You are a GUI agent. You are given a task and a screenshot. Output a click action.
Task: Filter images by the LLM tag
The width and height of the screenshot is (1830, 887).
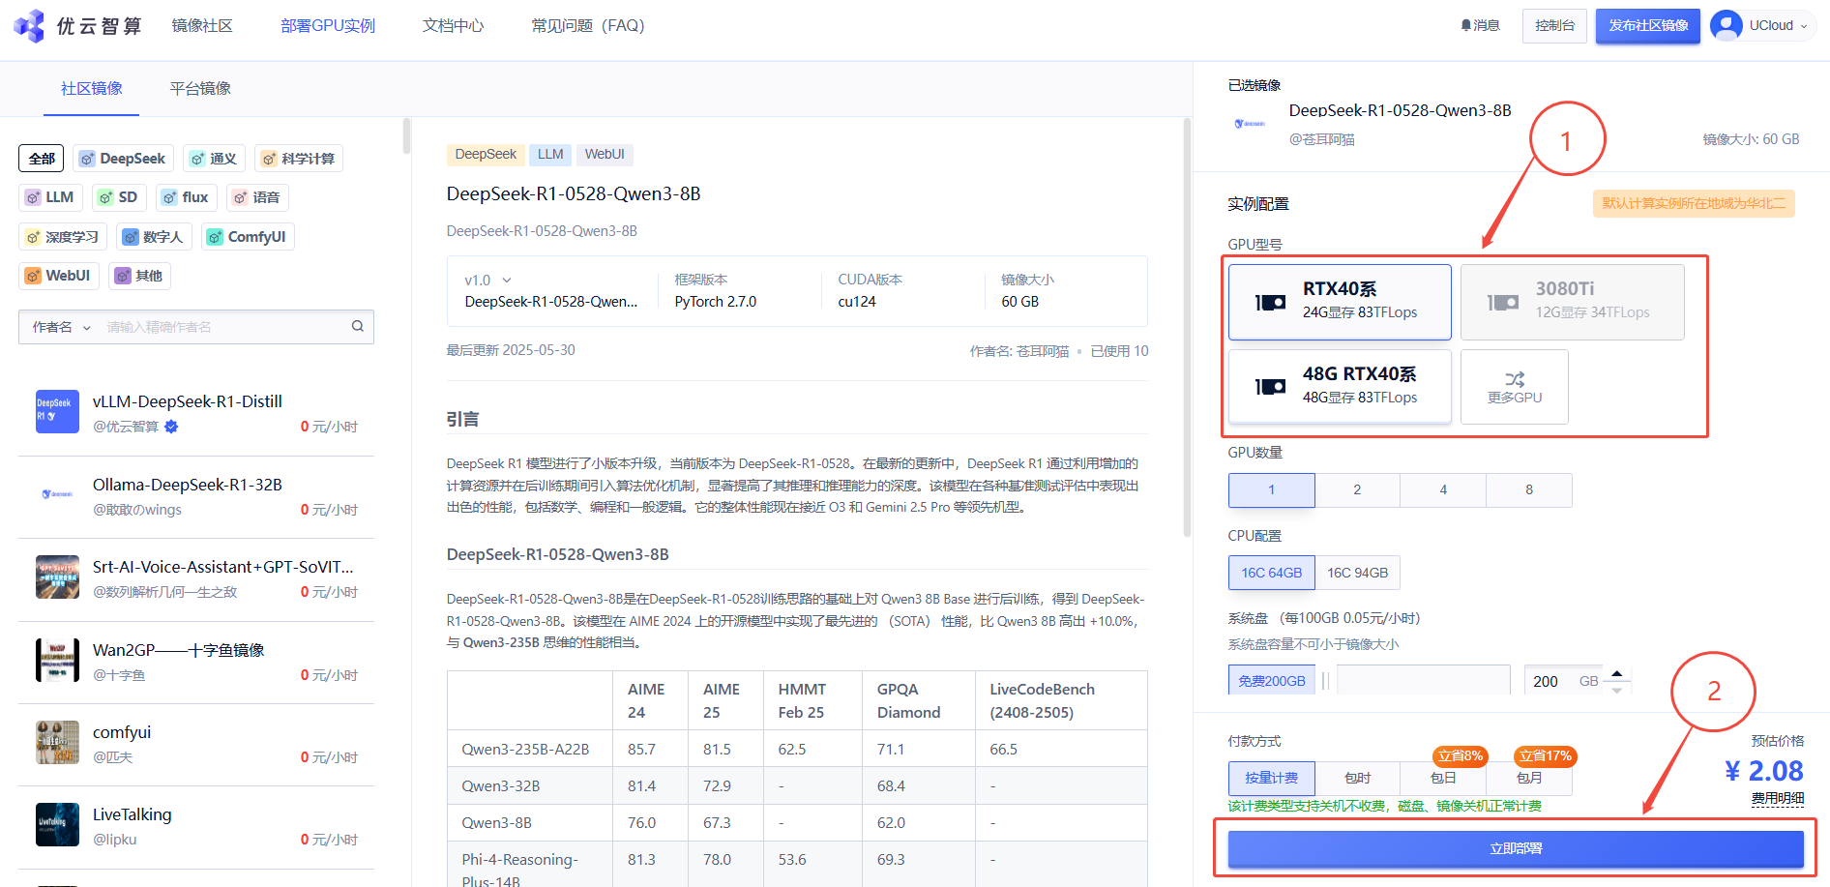click(x=50, y=197)
